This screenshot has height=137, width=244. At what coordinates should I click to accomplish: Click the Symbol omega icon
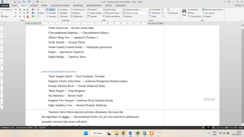pos(88,10)
